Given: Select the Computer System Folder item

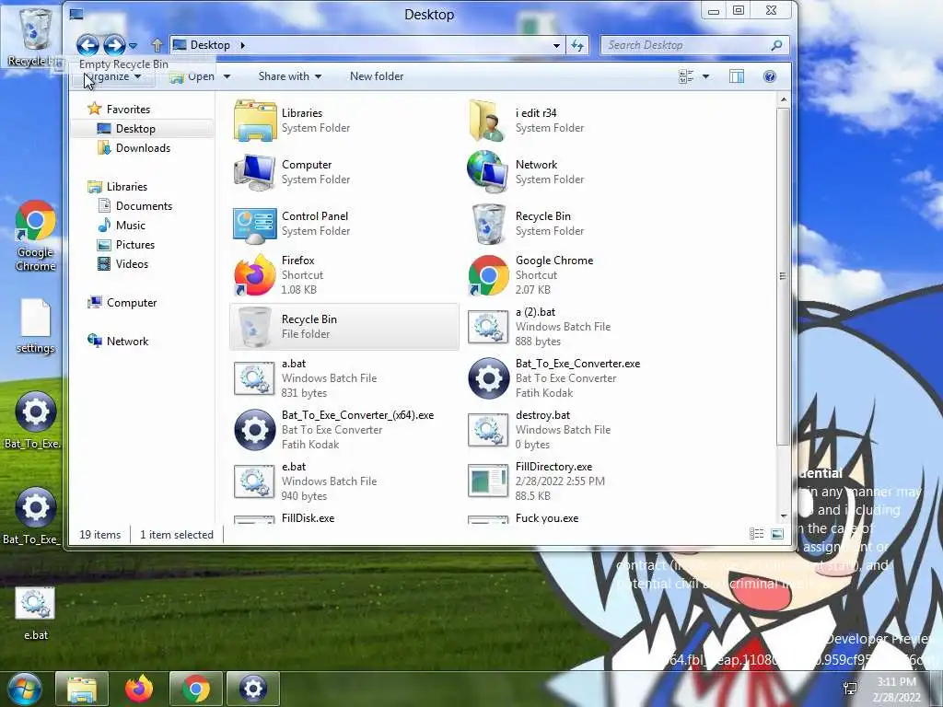Looking at the screenshot, I should coord(343,172).
